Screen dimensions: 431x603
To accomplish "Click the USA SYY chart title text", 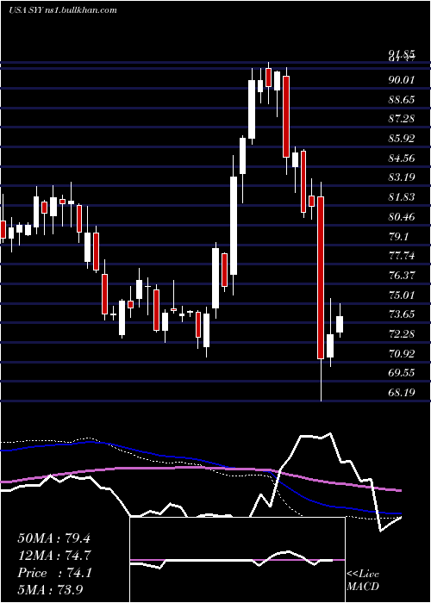I will point(62,9).
